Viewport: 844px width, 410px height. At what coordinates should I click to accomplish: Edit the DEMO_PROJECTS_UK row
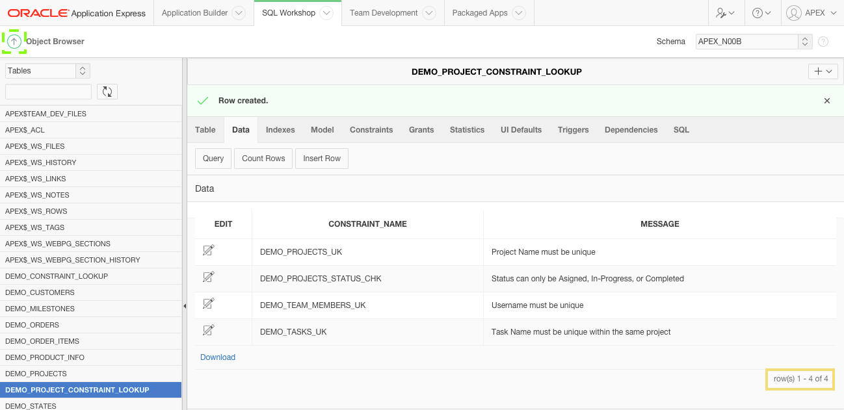click(x=208, y=250)
